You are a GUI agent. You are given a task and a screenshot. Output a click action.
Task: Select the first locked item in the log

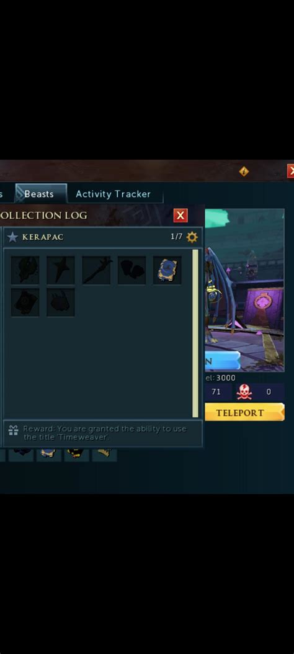(x=25, y=270)
